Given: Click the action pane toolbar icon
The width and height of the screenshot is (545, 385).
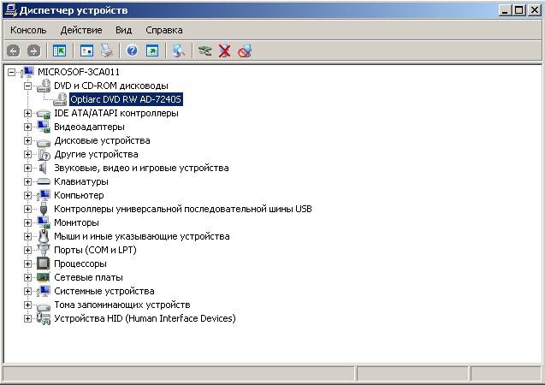Looking at the screenshot, I should tap(152, 51).
